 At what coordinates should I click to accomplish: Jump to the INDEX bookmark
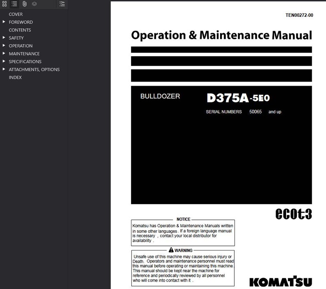pyautogui.click(x=15, y=77)
